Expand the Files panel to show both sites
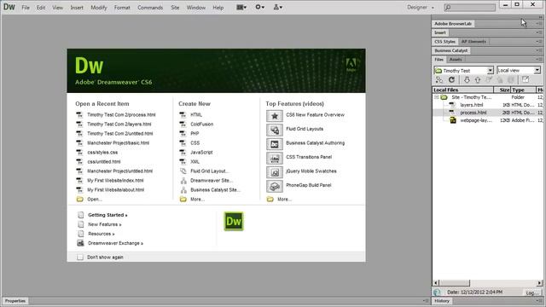546x307 pixels. (526, 80)
